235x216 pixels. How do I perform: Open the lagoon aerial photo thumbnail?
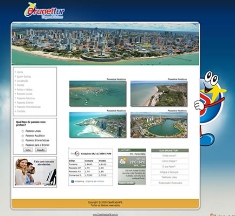pyautogui.click(x=159, y=125)
